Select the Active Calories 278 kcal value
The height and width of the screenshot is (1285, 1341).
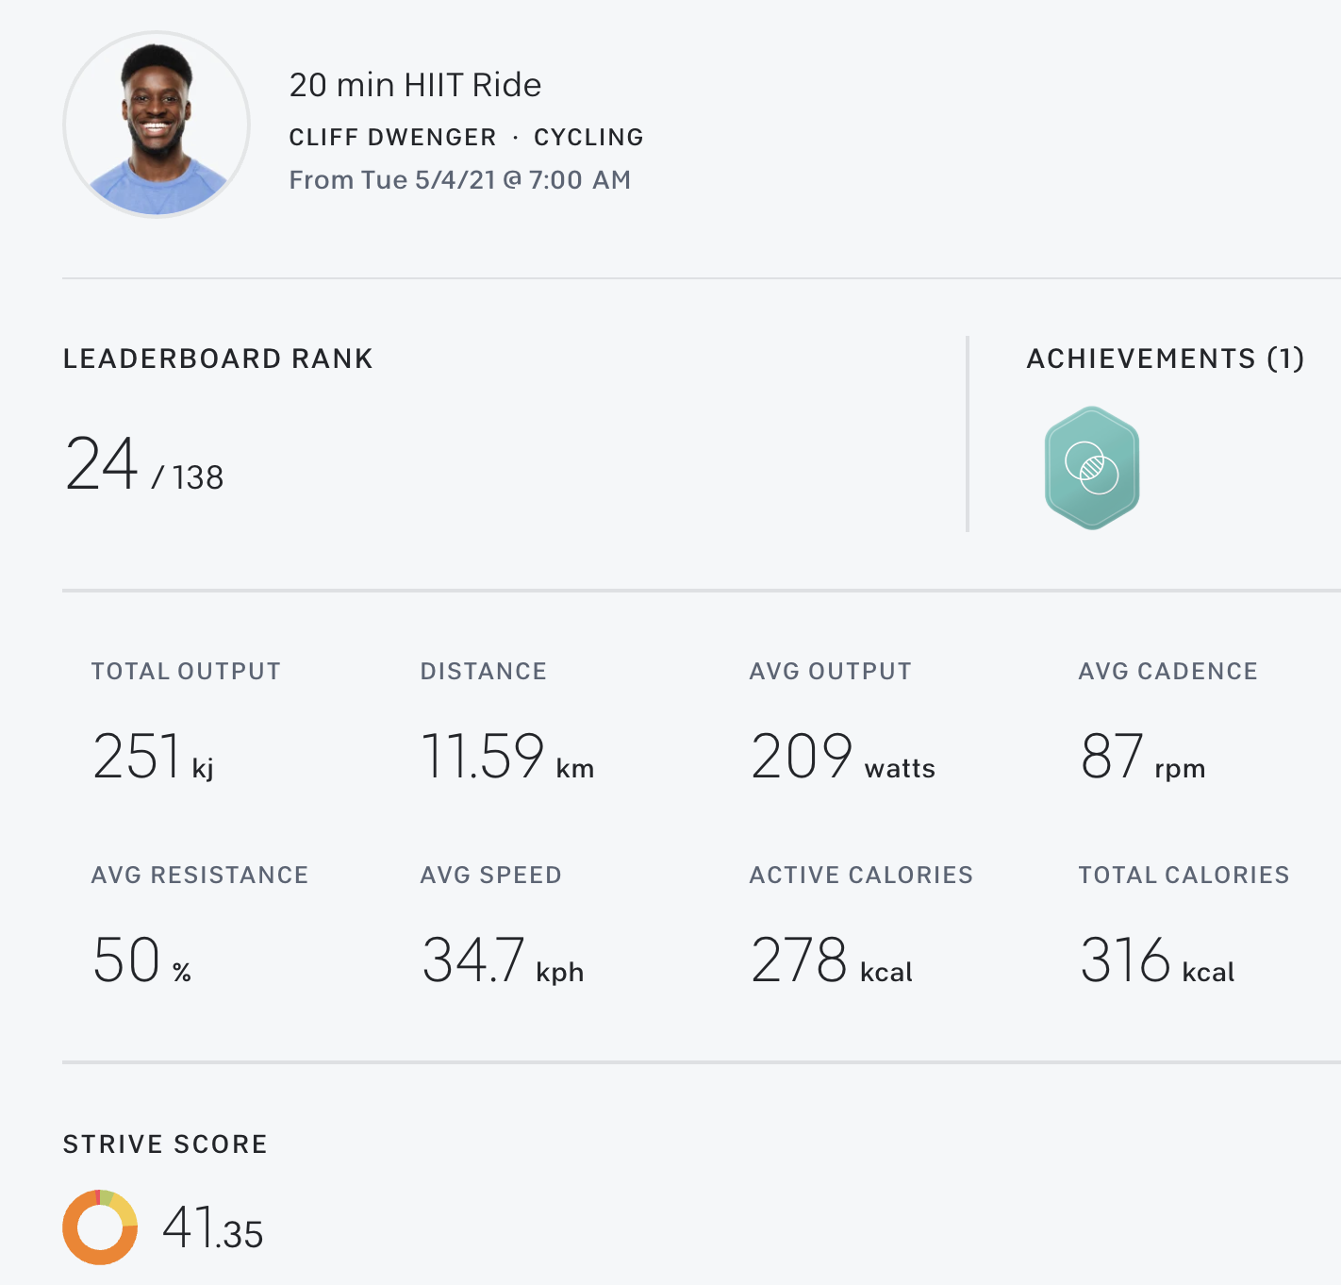point(831,960)
